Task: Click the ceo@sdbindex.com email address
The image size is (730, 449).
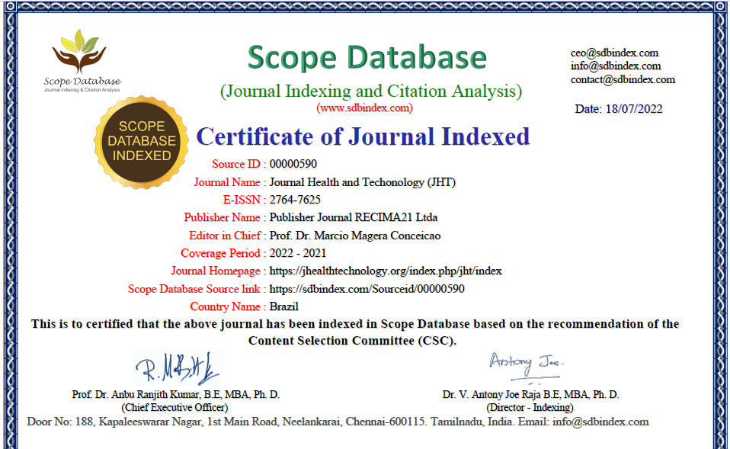Action: point(614,53)
